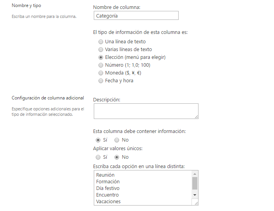Screen dimensions: 274x211
Task: Click the options list scroll up arrow
Action: [x=195, y=174]
